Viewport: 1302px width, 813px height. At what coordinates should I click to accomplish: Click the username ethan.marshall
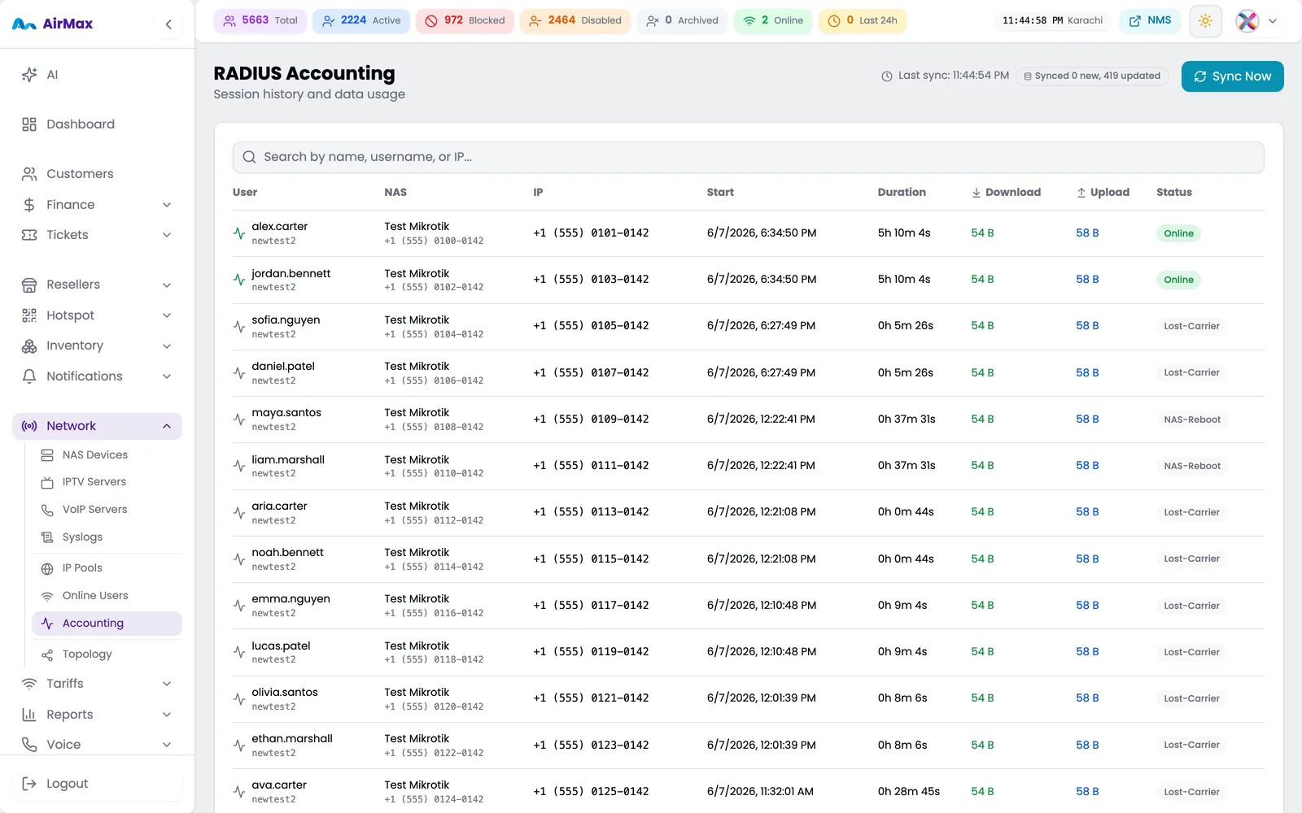tap(292, 739)
